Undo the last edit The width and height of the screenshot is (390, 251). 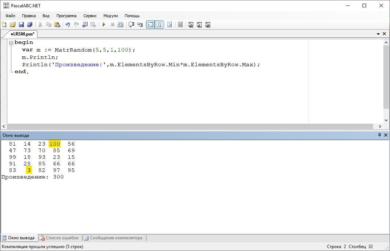68,25
